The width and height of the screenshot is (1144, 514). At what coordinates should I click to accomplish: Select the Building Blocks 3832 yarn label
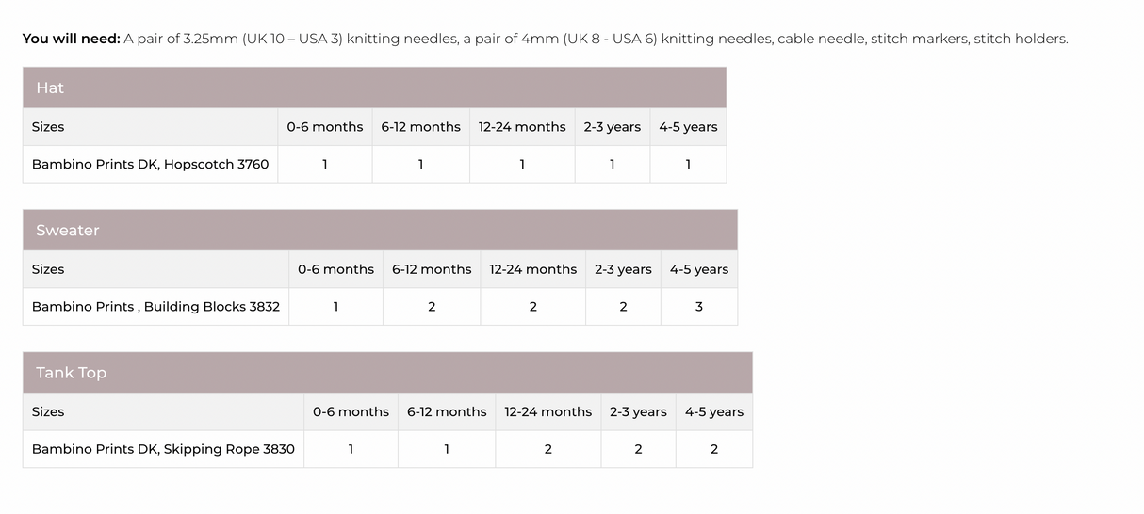point(155,306)
